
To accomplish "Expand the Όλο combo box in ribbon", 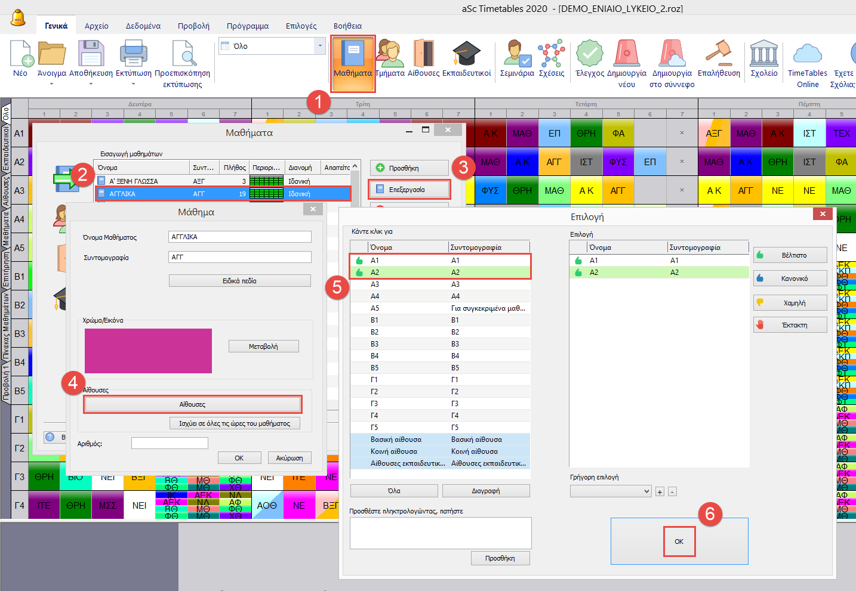I will tap(320, 46).
